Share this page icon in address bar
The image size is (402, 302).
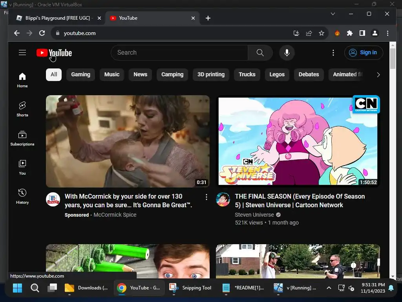[x=309, y=33]
